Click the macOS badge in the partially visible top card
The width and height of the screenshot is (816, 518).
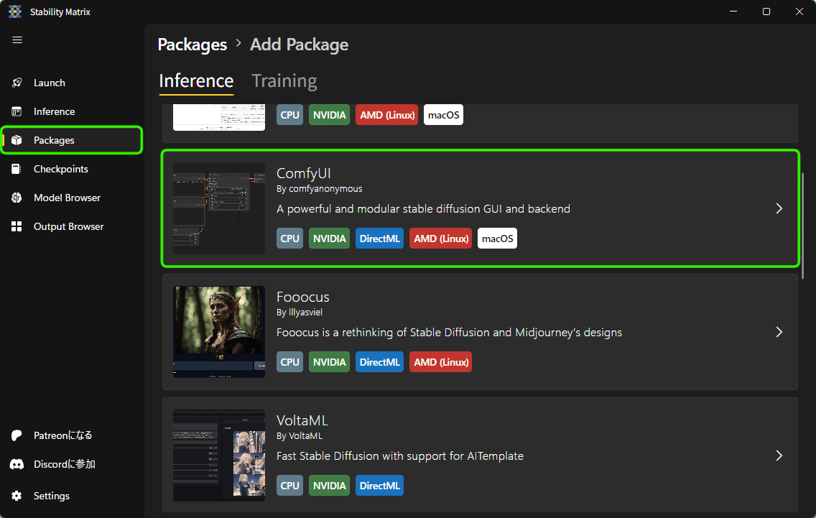pos(443,115)
